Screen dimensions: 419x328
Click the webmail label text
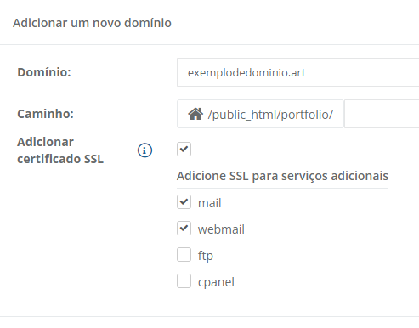click(x=221, y=229)
